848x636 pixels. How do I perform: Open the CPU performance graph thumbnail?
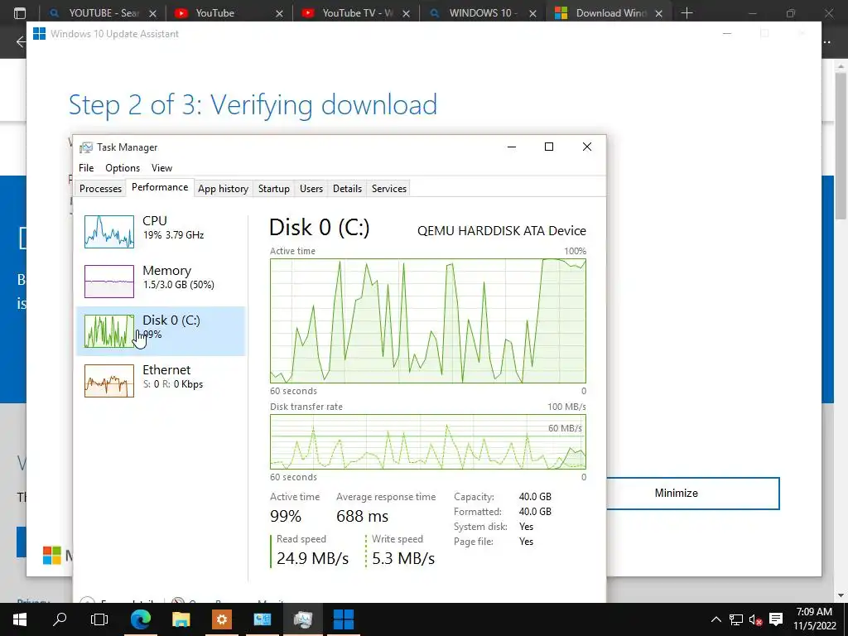pos(109,232)
